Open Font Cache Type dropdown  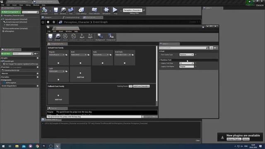pos(186,55)
